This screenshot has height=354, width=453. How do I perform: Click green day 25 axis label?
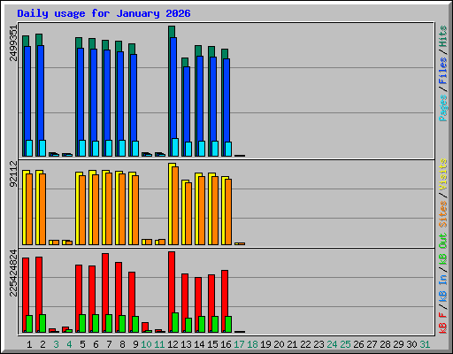coord(345,344)
